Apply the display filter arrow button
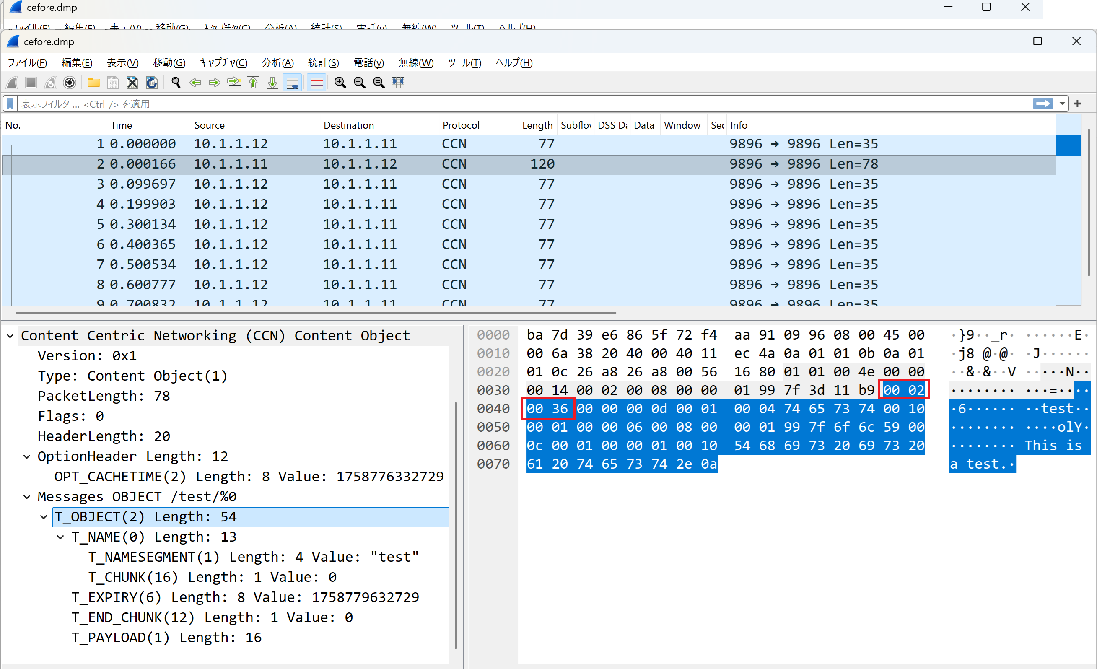This screenshot has width=1097, height=669. (1043, 104)
